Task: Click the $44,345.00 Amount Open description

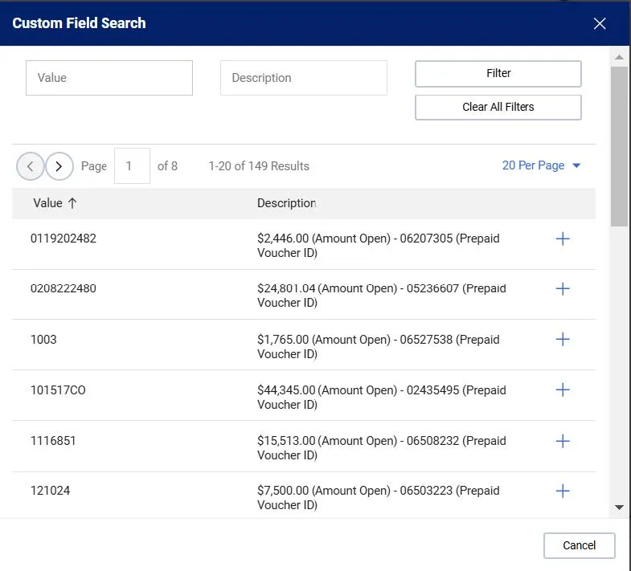Action: pyautogui.click(x=382, y=398)
